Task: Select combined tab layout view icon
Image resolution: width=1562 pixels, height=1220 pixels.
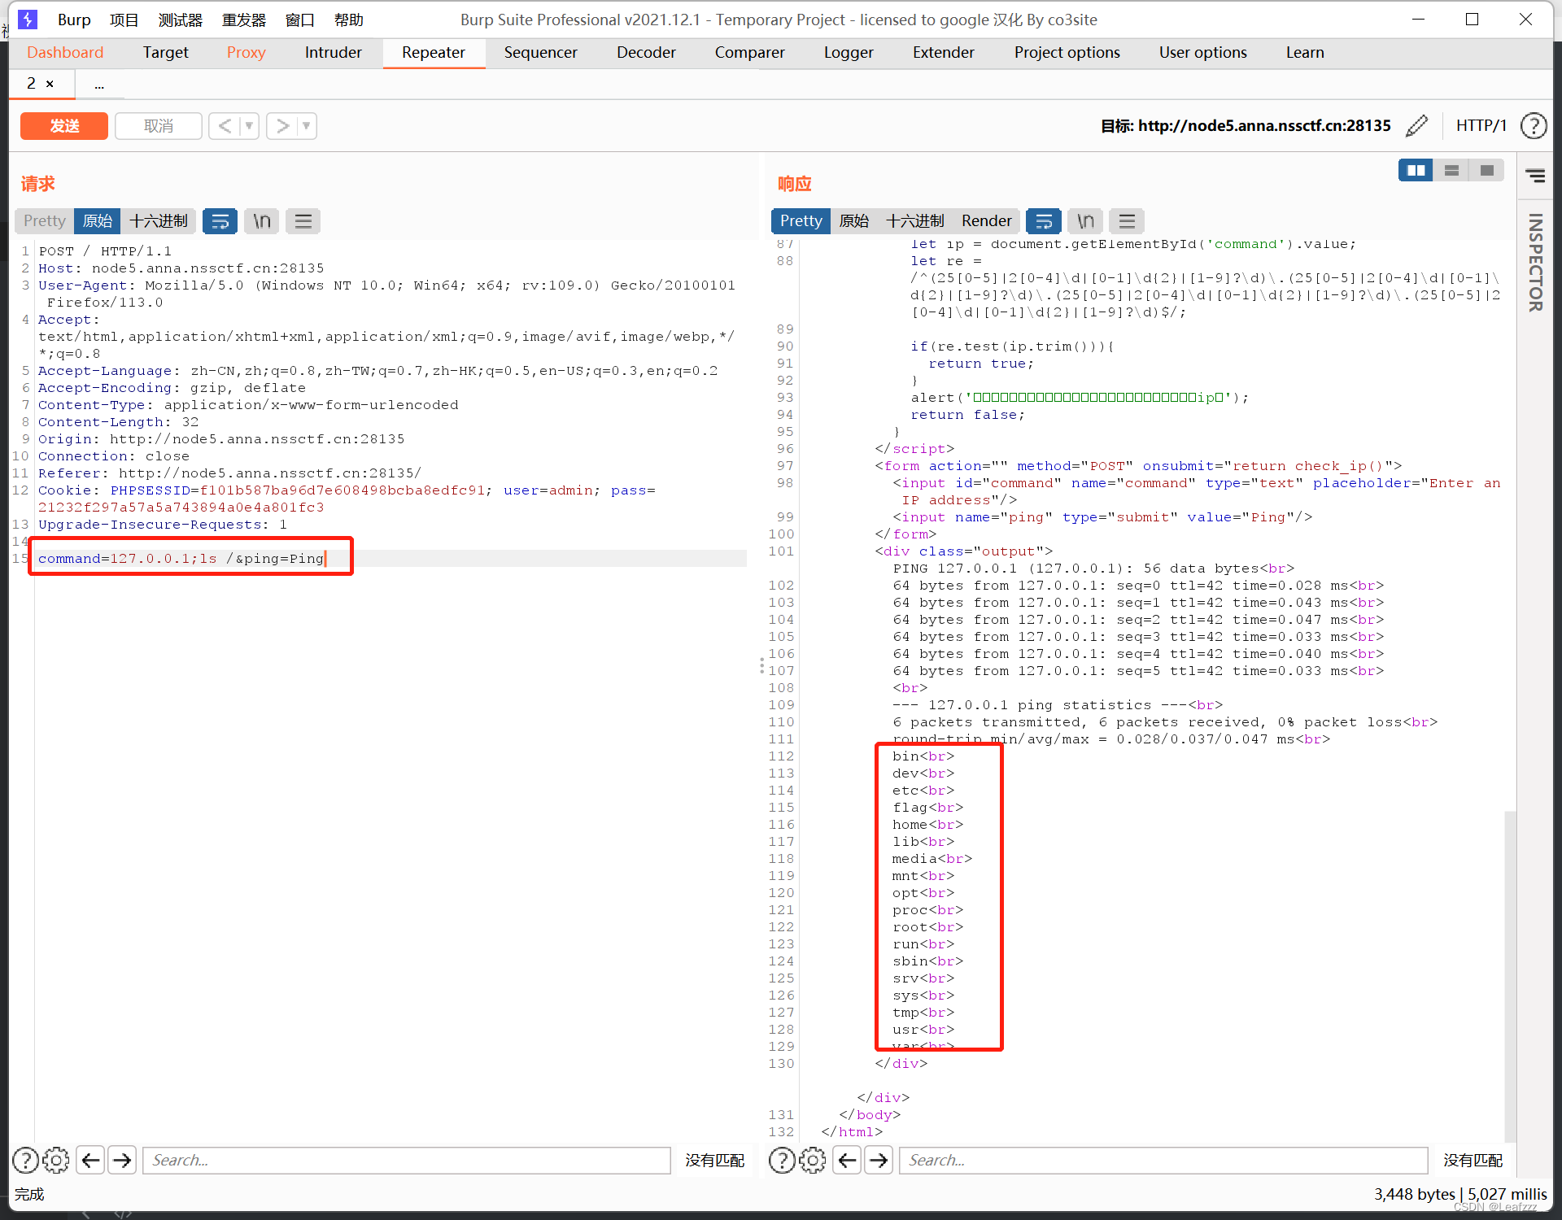Action: [x=1487, y=171]
